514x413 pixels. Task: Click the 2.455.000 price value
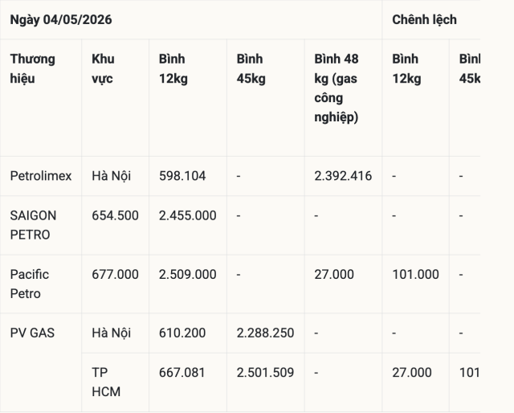(187, 215)
